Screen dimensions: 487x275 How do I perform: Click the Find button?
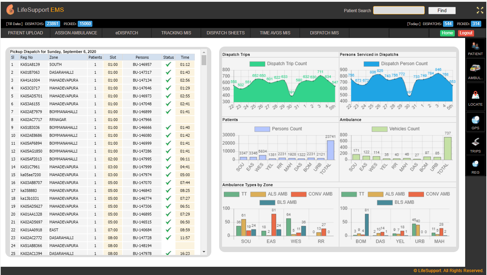(442, 10)
